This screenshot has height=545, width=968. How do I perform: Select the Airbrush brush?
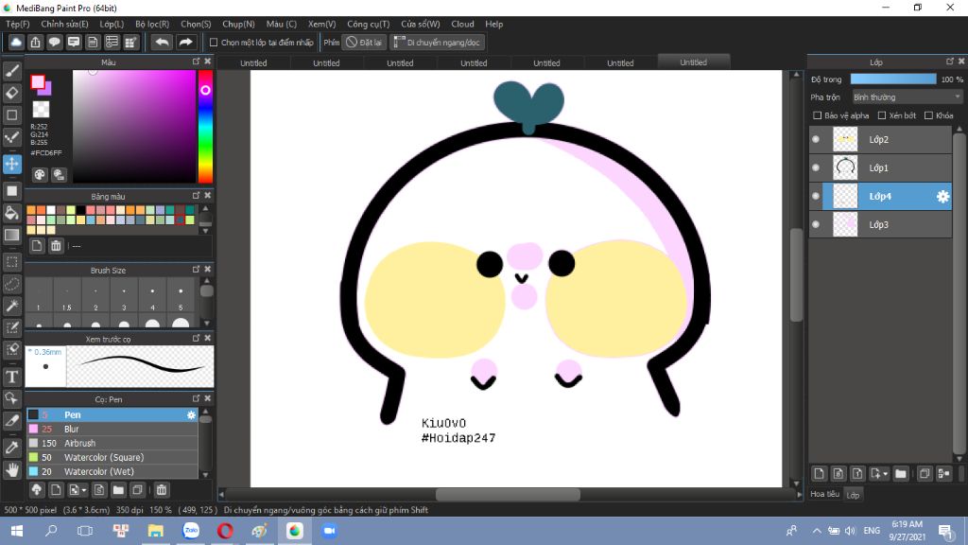(x=112, y=443)
